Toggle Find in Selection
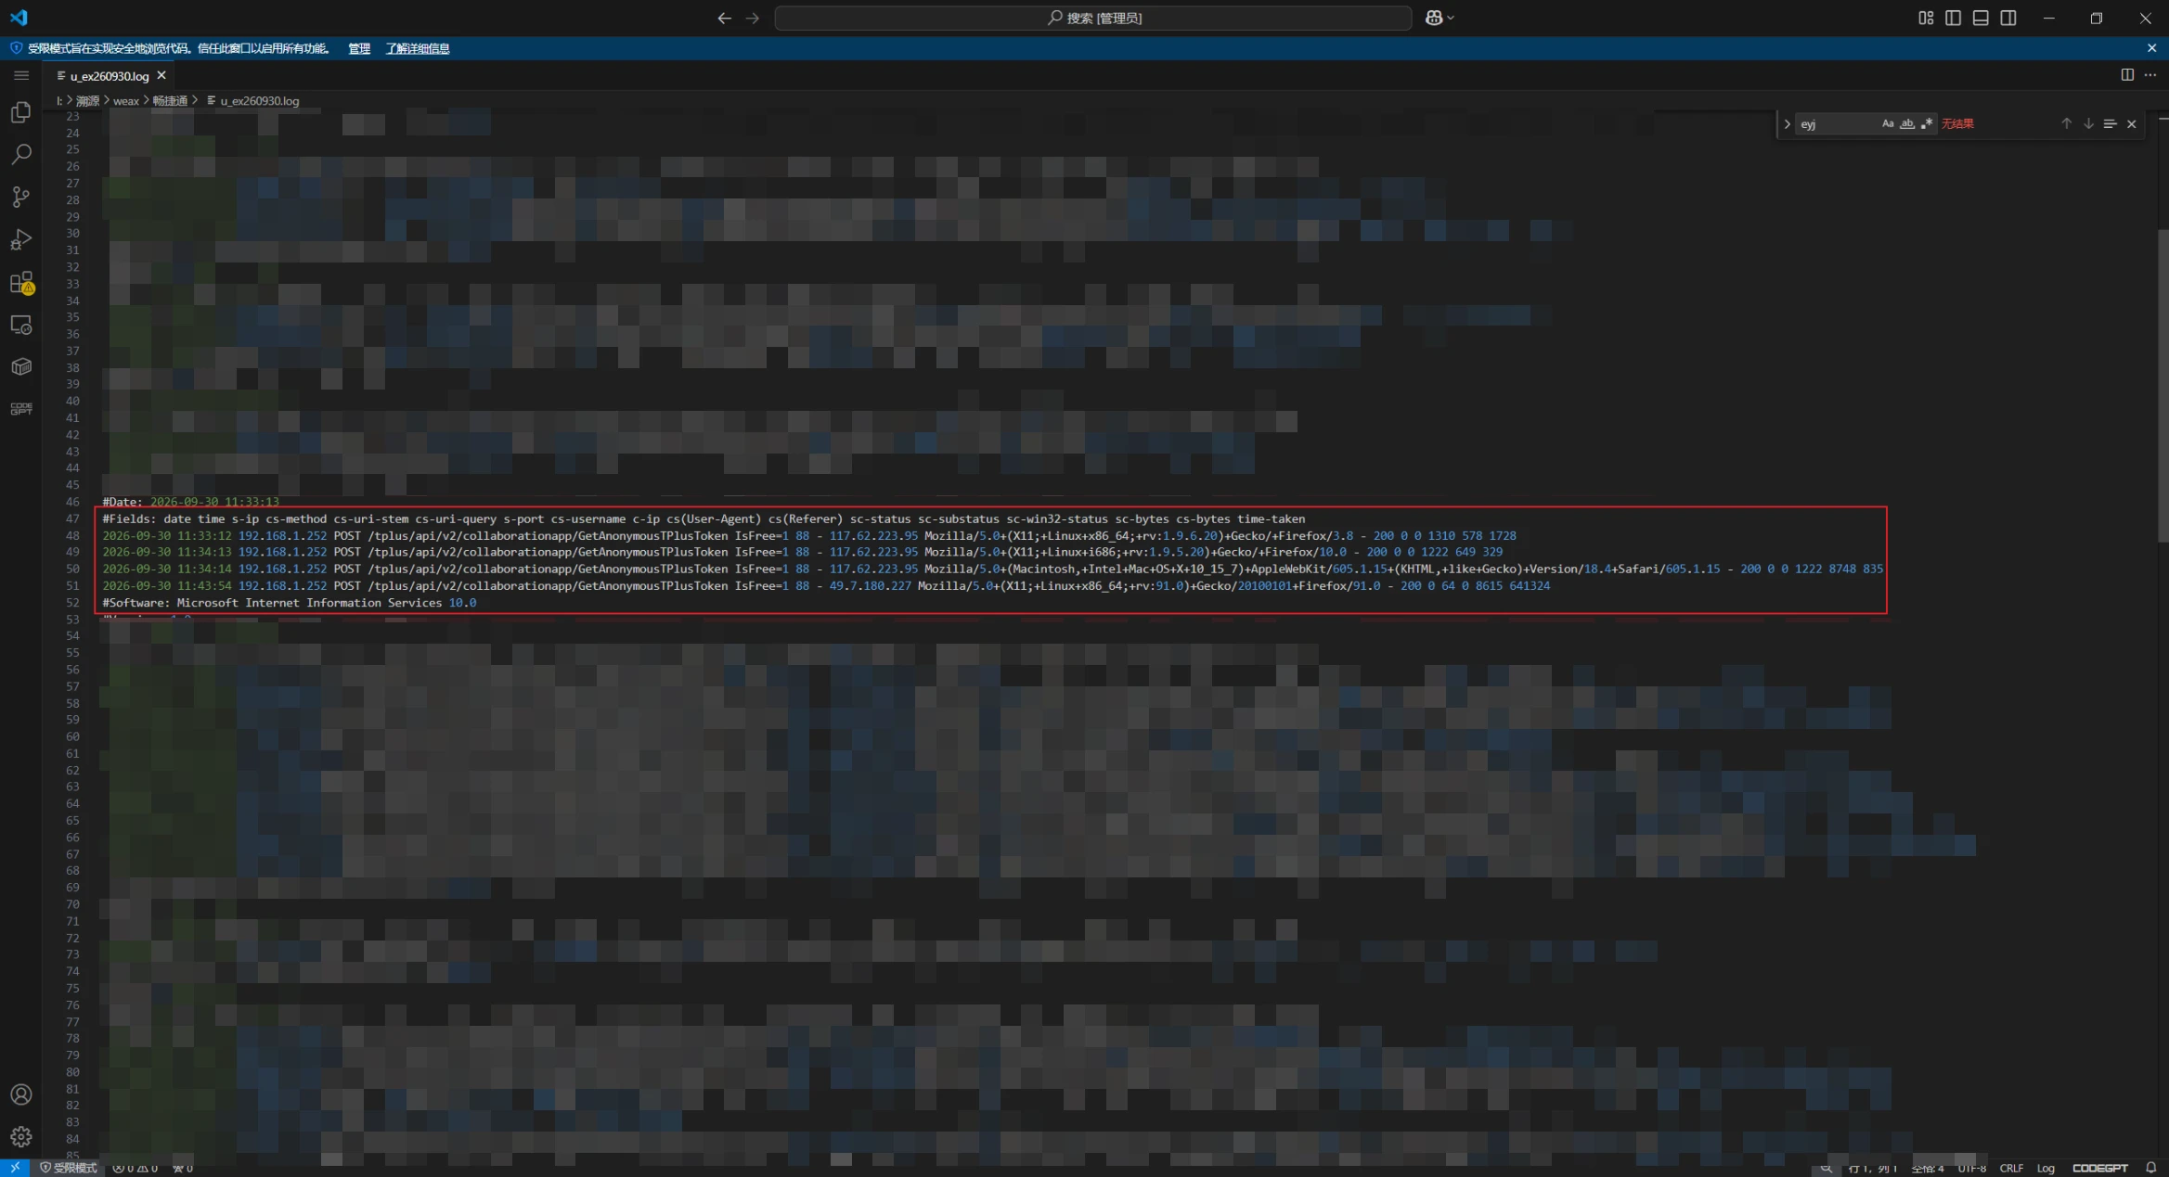 [x=2110, y=123]
